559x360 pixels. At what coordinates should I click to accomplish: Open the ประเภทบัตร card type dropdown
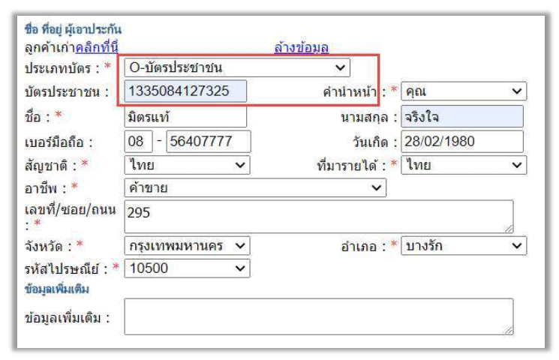point(237,67)
